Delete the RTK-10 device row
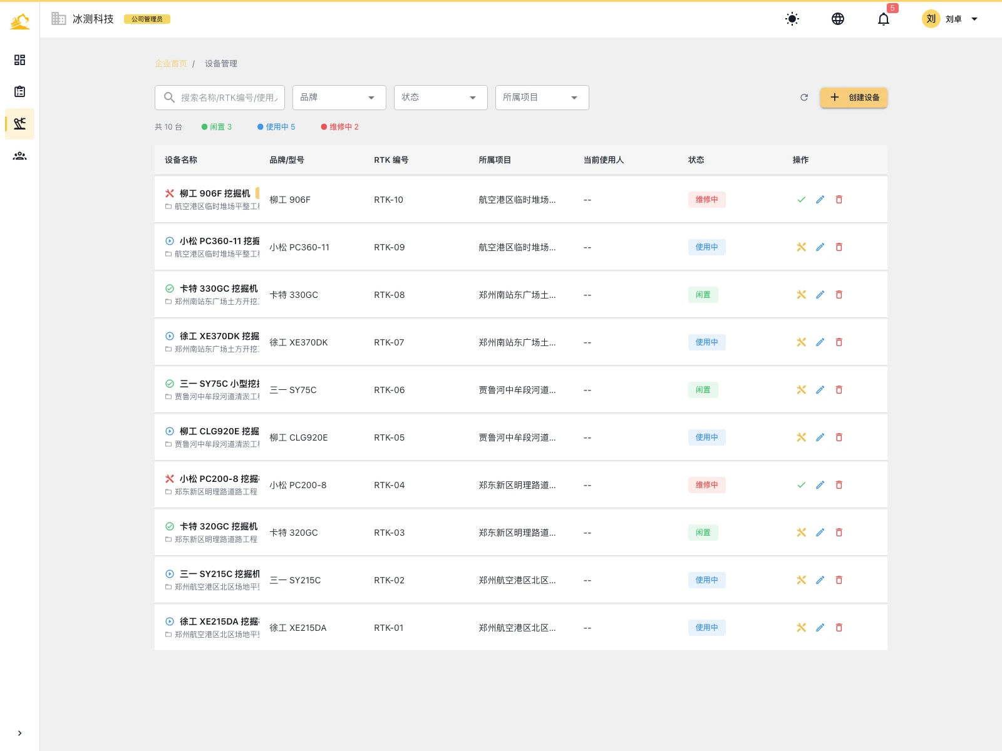This screenshot has height=751, width=1002. click(839, 200)
